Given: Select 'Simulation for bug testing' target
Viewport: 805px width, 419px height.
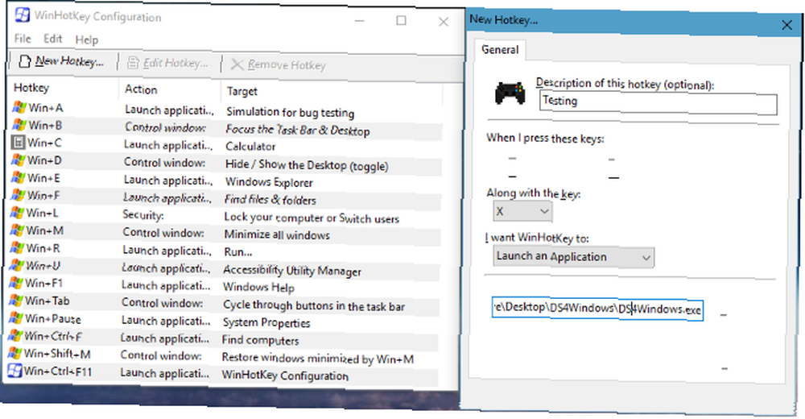Looking at the screenshot, I should (x=290, y=112).
